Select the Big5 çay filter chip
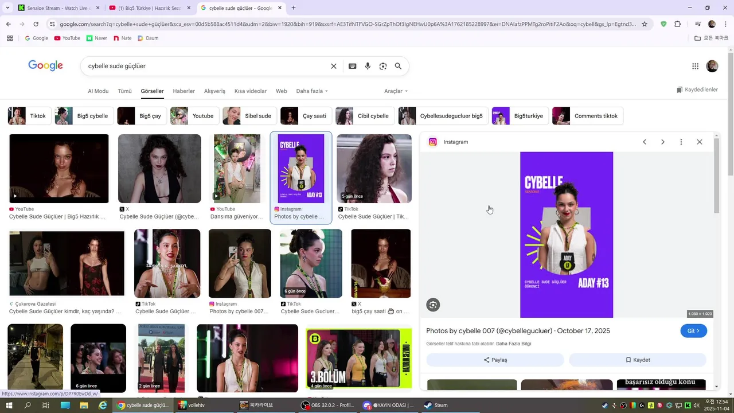This screenshot has width=734, height=413. pyautogui.click(x=142, y=116)
